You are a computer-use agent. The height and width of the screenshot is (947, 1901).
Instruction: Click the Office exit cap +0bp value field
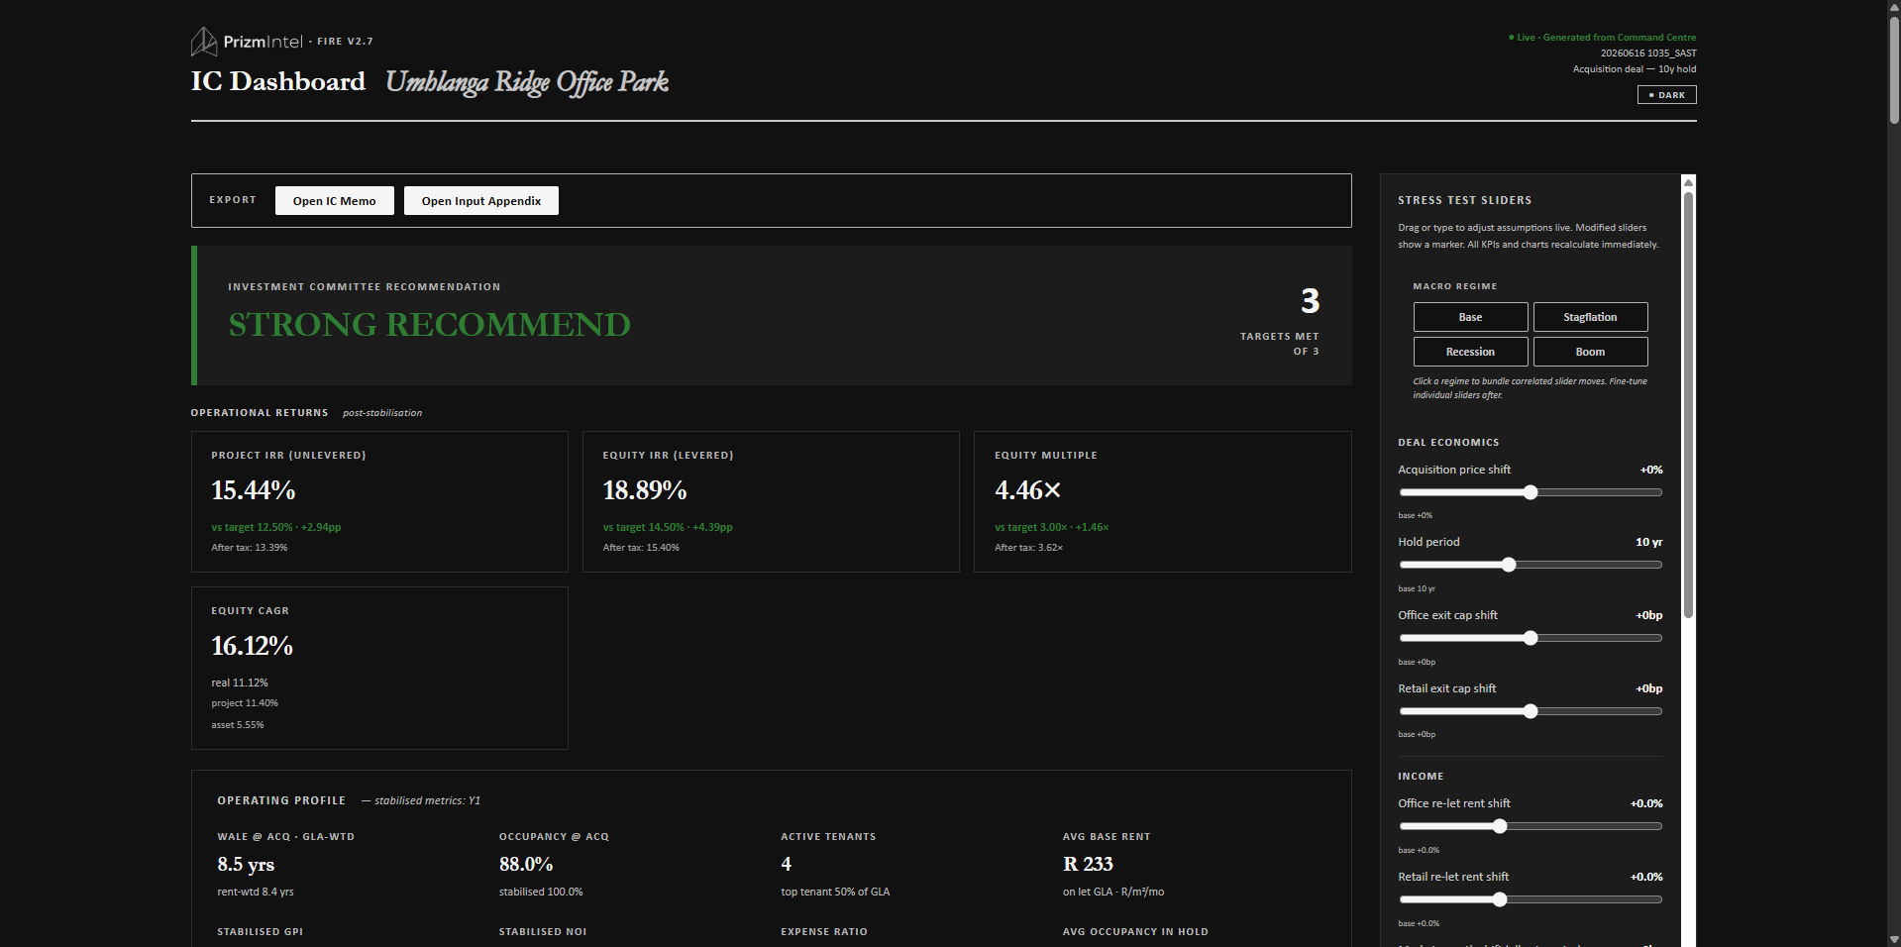[1648, 615]
